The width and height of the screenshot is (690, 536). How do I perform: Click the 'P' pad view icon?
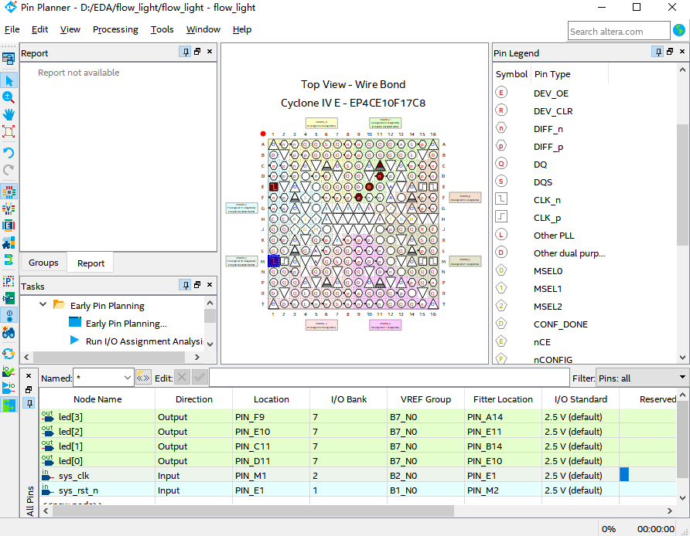coord(9,281)
